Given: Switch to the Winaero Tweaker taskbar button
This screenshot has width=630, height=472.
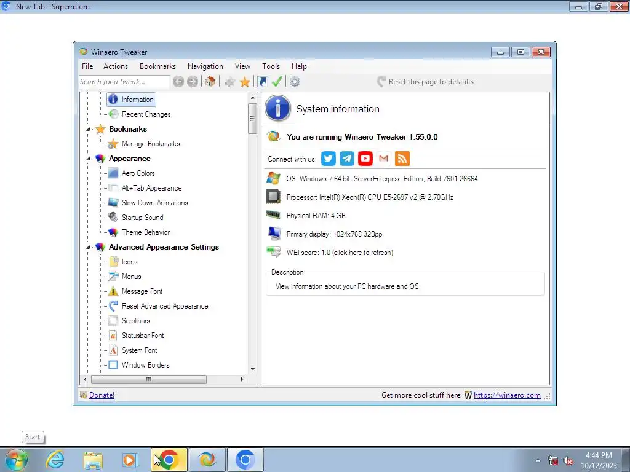Looking at the screenshot, I should tap(207, 460).
